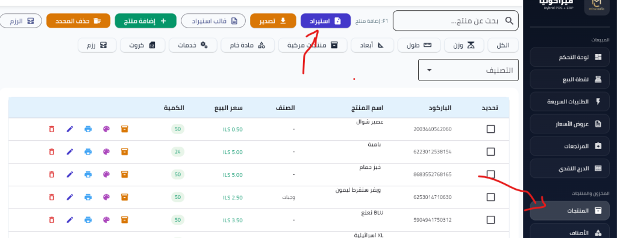
Task: Edit the عصير شوال product via pencil icon
Action: point(70,129)
